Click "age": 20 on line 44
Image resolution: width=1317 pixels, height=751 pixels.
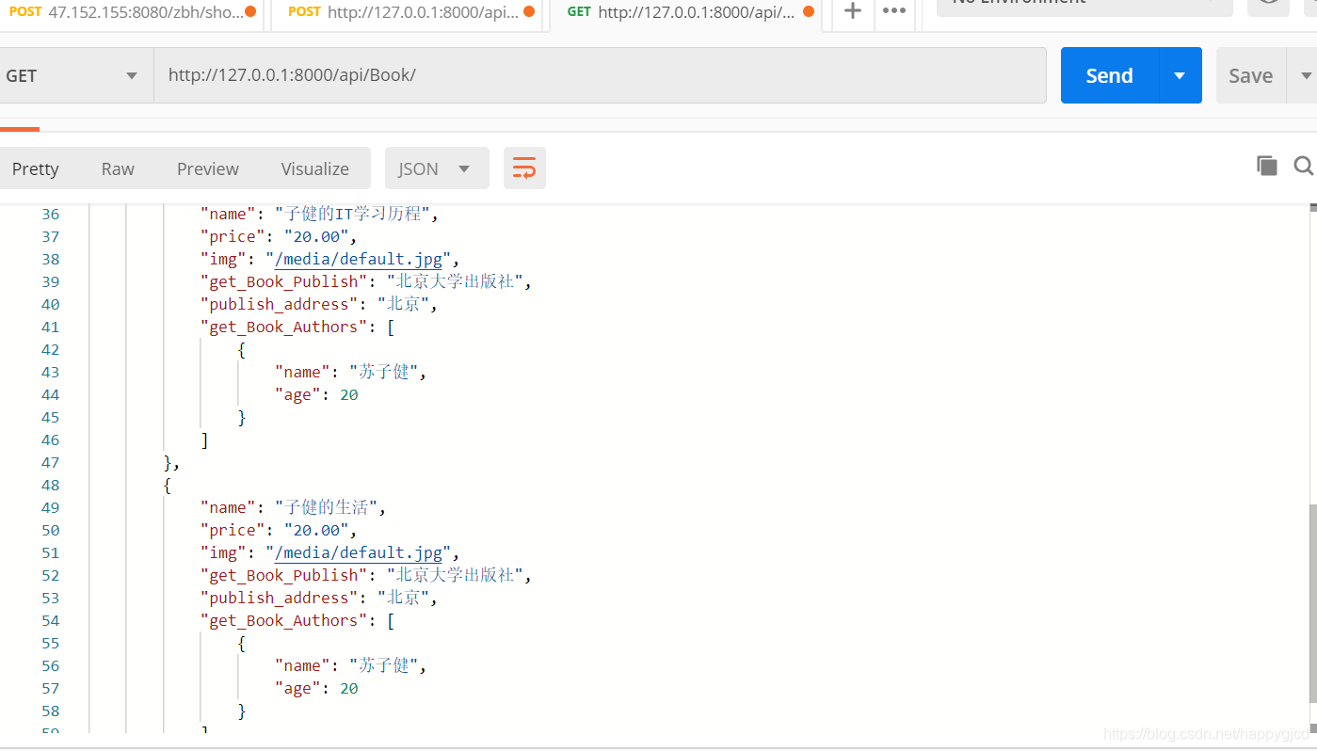click(316, 394)
